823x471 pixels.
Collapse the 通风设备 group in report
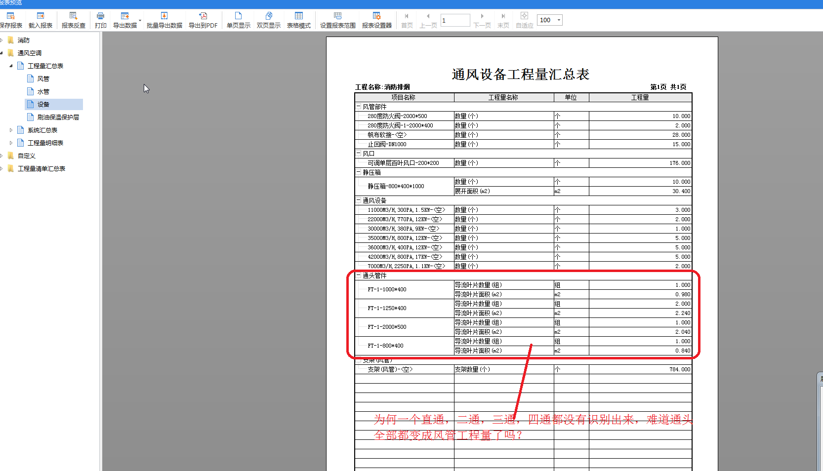click(x=359, y=200)
